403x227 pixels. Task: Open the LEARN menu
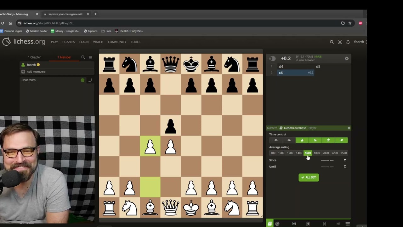(x=84, y=42)
